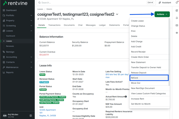Expand the Contacts menu chevron
179x119 pixels.
pos(31,62)
